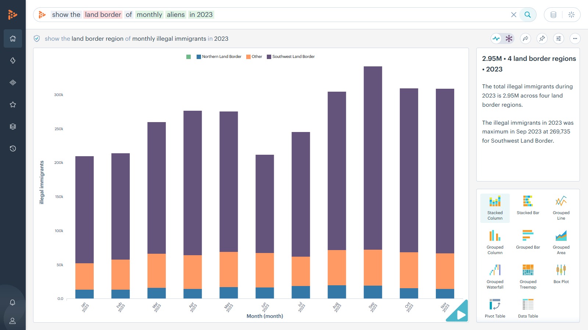588x330 pixels.
Task: Click the sparkle icon in top bar
Action: [571, 15]
